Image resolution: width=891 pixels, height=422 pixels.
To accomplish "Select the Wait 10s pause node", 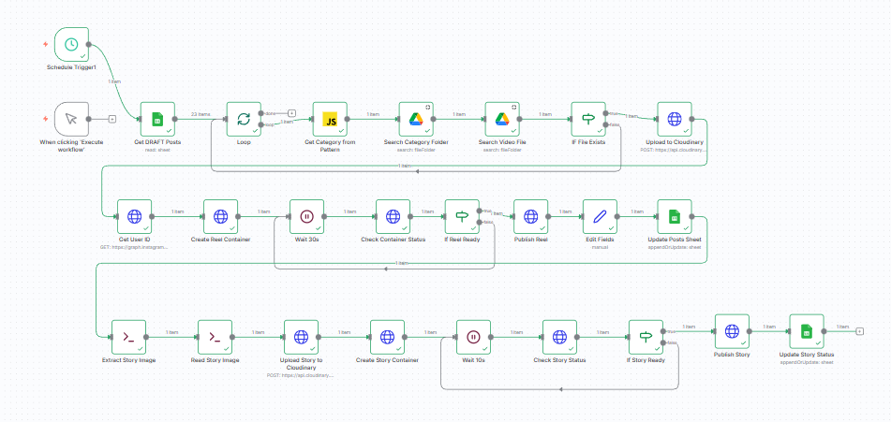I will (473, 337).
